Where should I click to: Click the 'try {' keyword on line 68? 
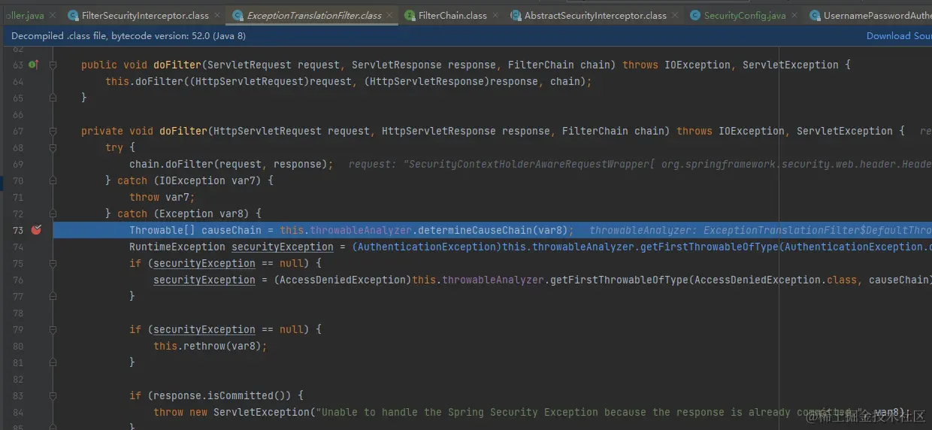(120, 147)
